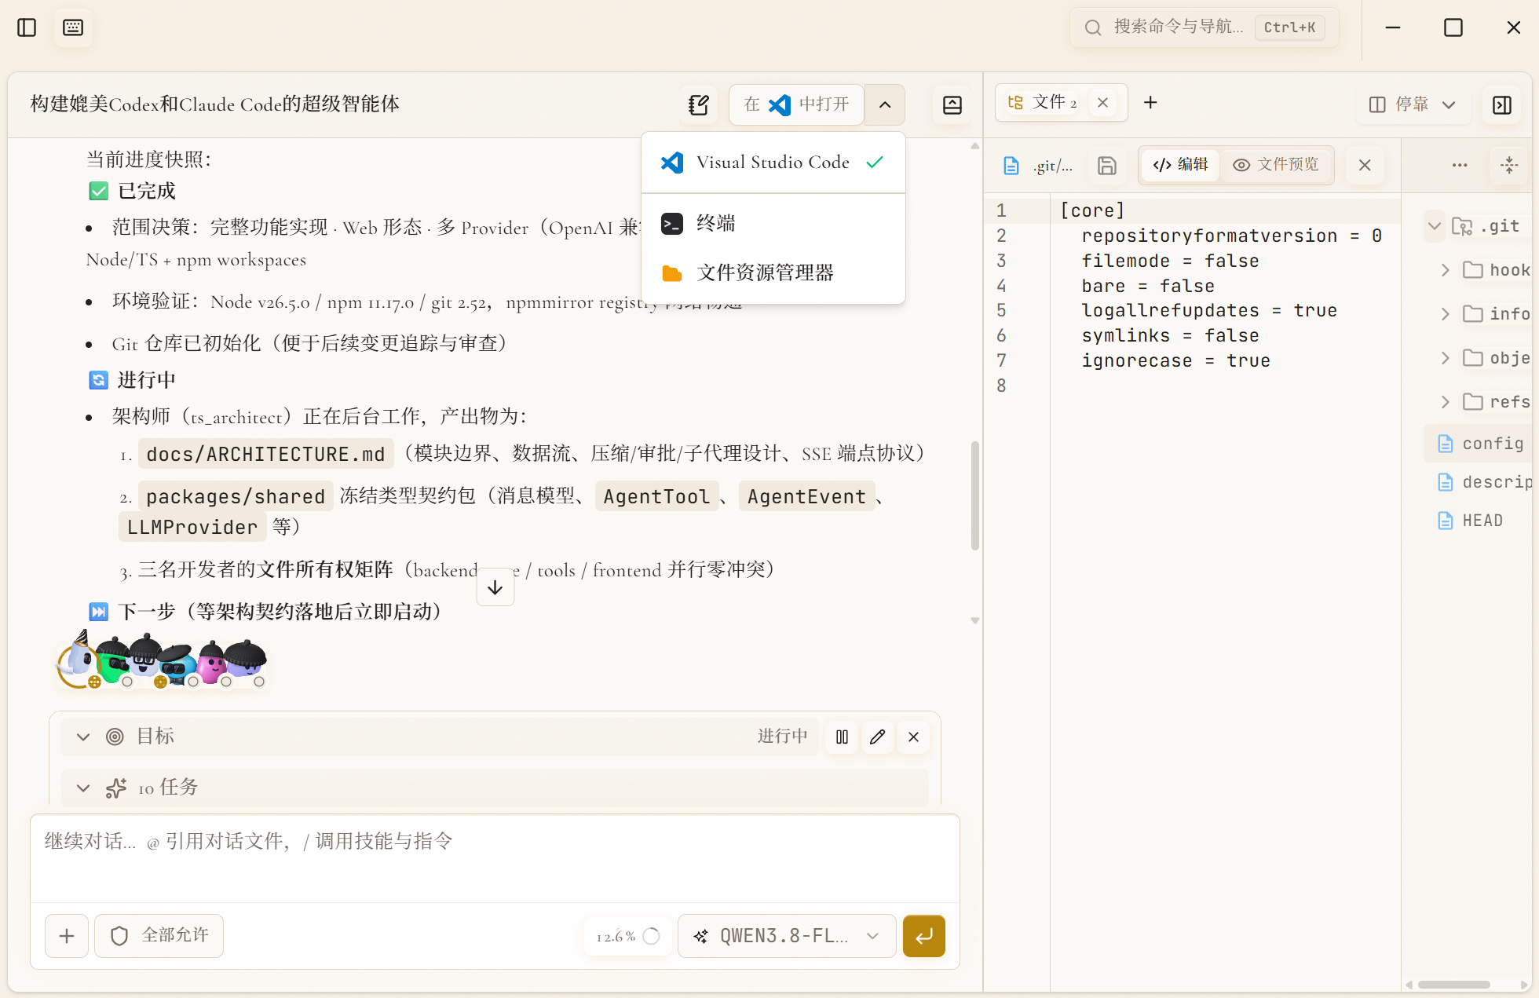Click the save file icon in editor

coord(1107,165)
